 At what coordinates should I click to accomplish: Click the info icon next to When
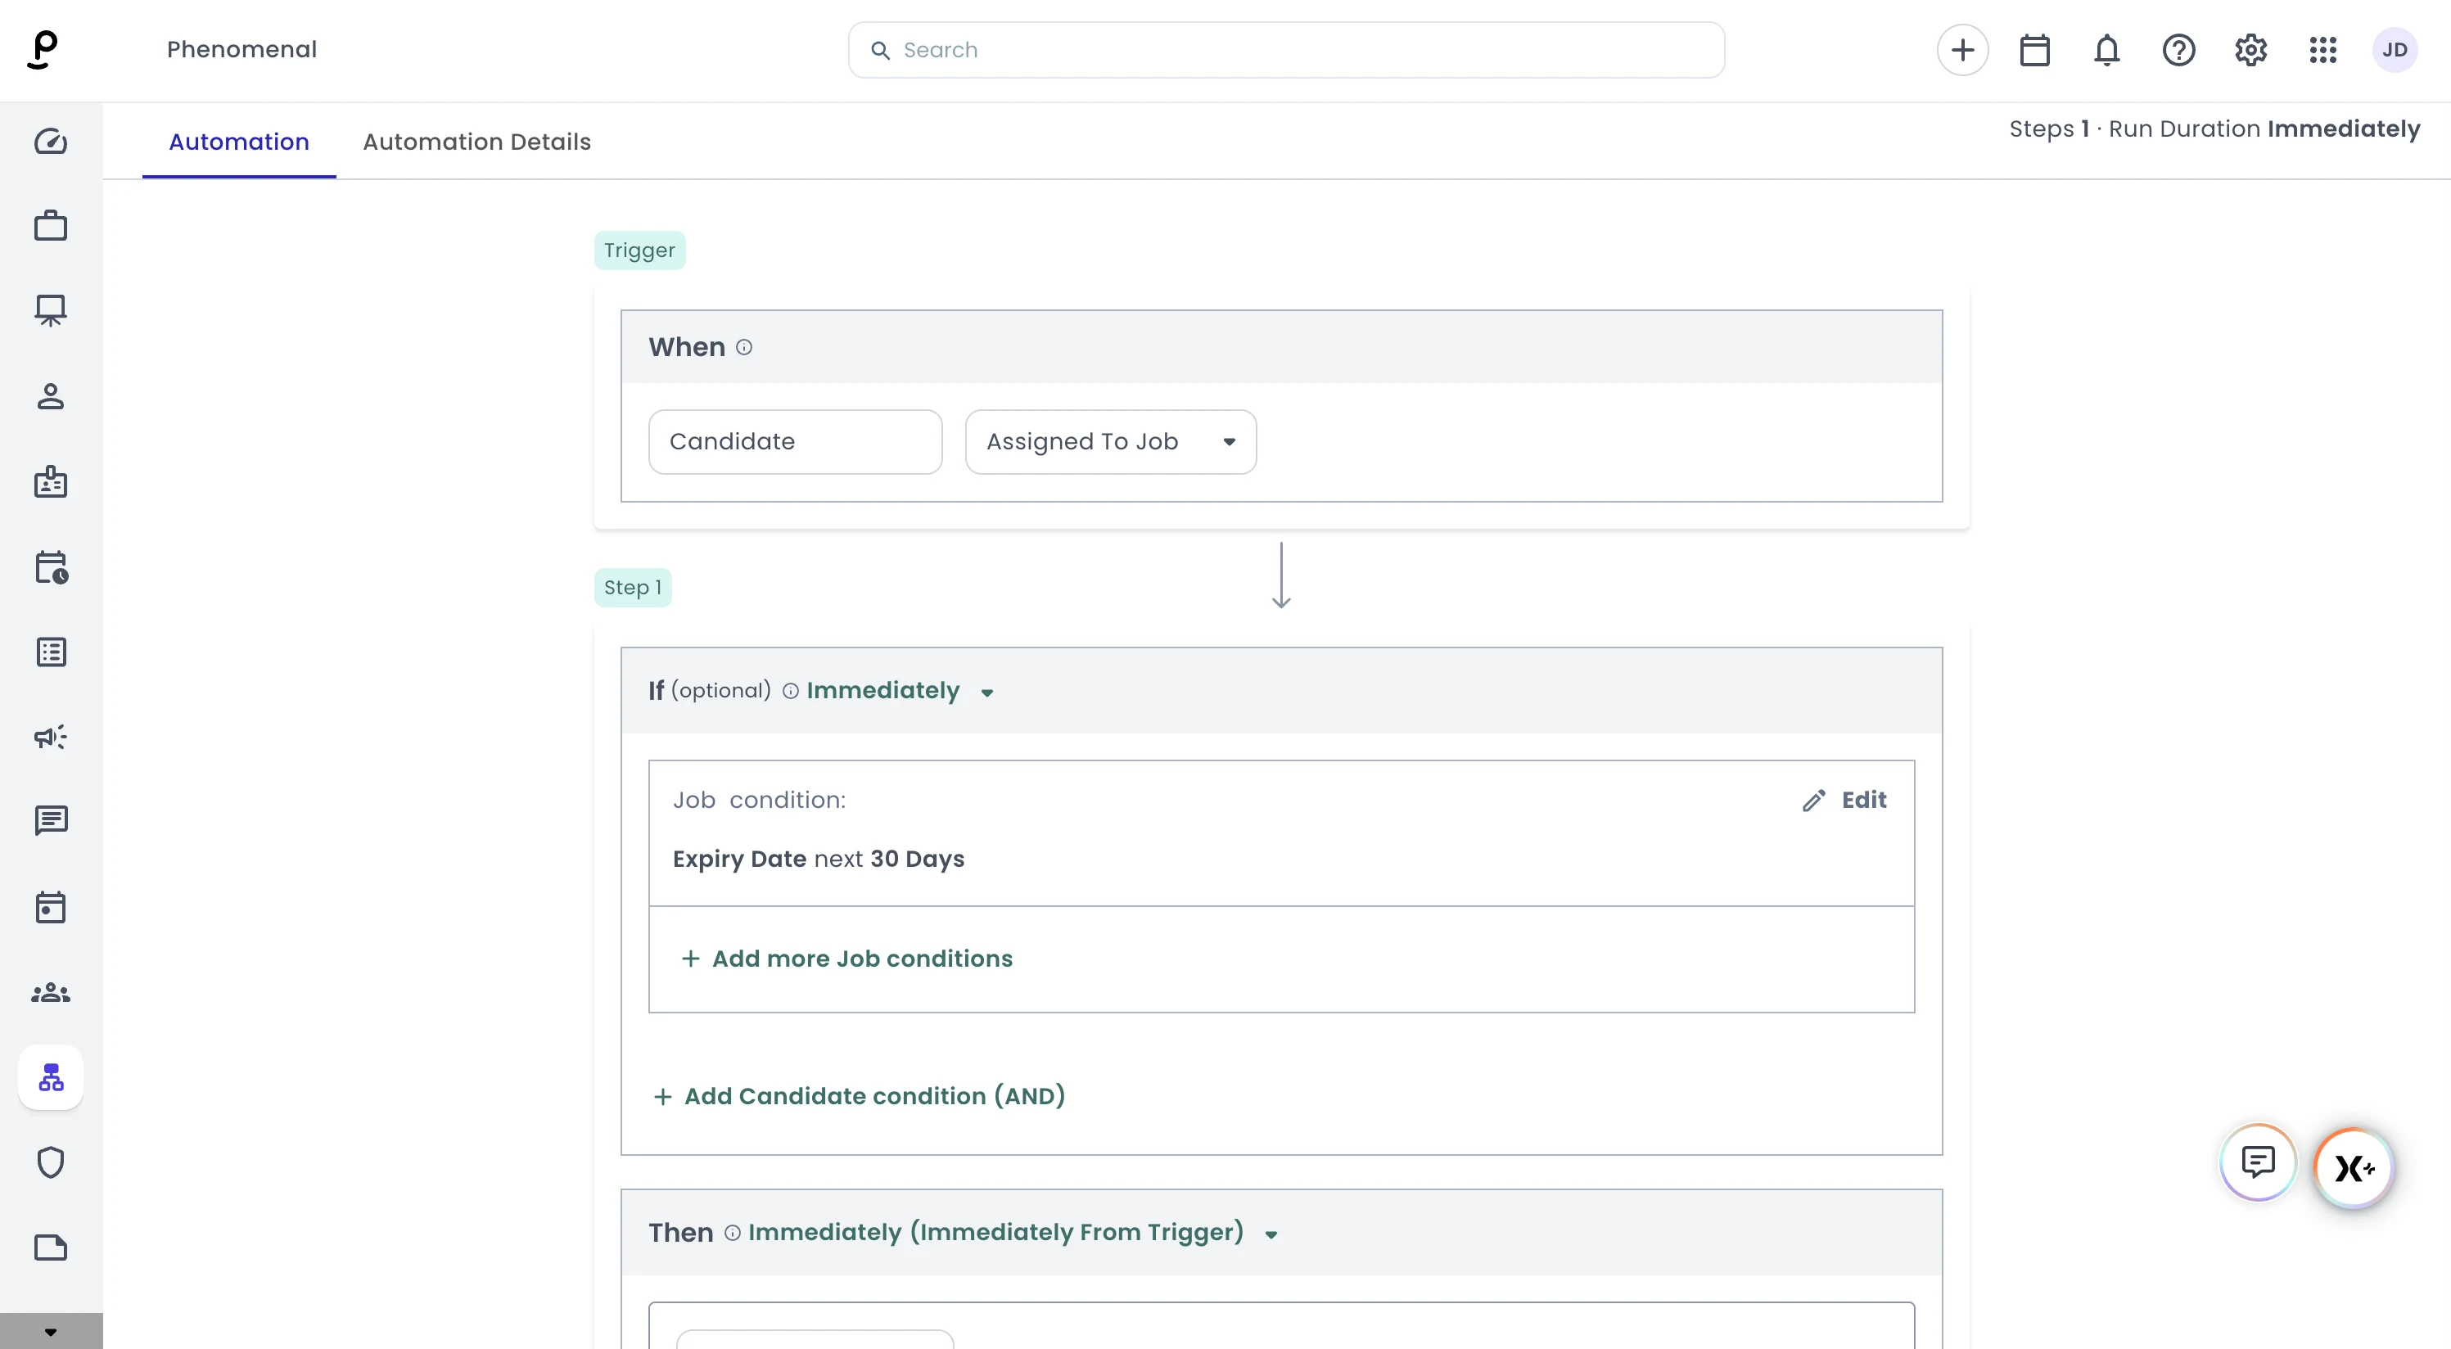pyautogui.click(x=744, y=348)
